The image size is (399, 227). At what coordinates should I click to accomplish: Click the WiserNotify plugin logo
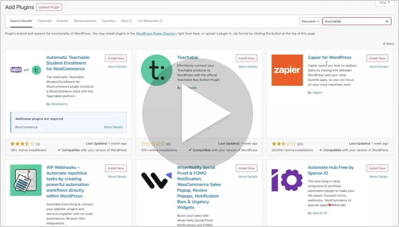(157, 180)
